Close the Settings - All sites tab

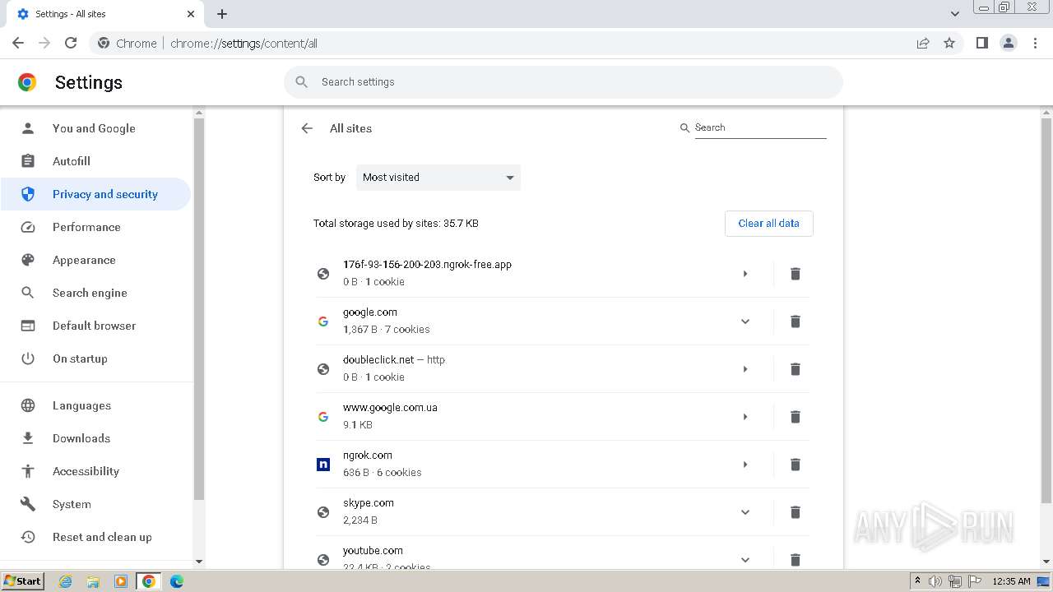tap(191, 14)
